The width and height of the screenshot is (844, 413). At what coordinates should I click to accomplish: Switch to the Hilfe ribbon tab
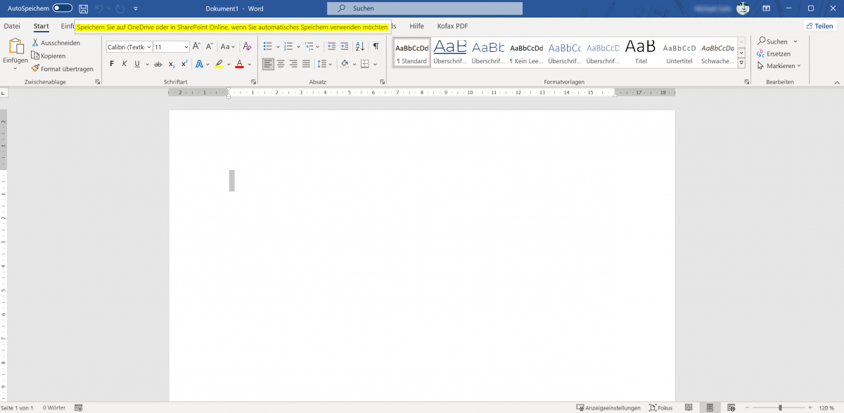[x=416, y=26]
